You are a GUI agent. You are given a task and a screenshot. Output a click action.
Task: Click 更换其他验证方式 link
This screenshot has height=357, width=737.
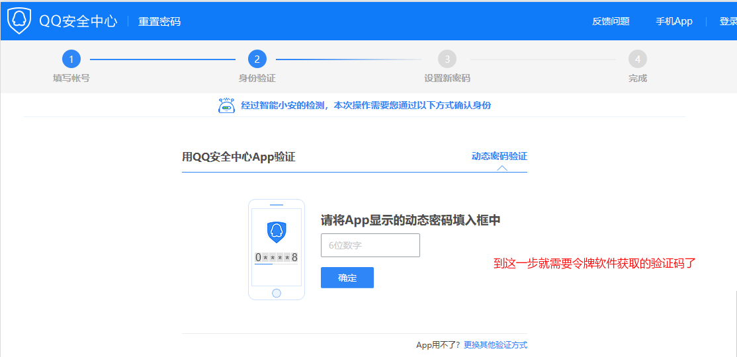(496, 345)
